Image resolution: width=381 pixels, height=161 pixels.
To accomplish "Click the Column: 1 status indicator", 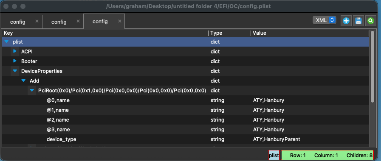I will tap(326, 155).
